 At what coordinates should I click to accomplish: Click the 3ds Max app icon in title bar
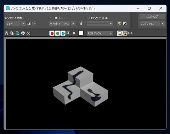tap(8, 9)
